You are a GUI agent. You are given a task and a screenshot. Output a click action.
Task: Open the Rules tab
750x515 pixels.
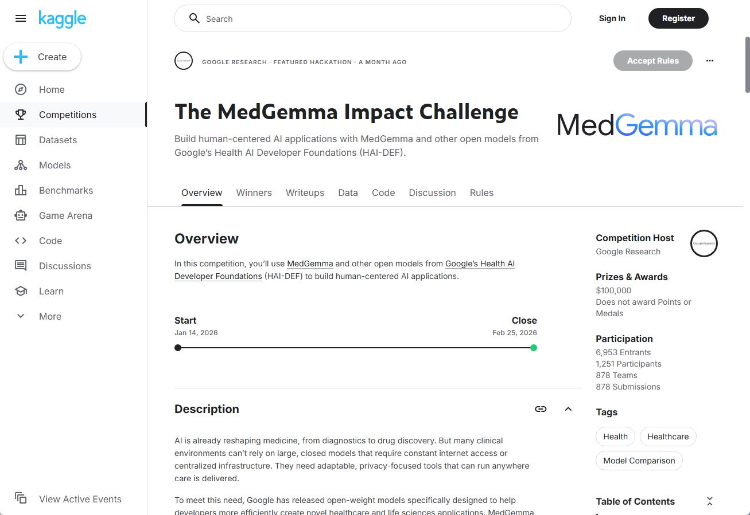coord(481,192)
